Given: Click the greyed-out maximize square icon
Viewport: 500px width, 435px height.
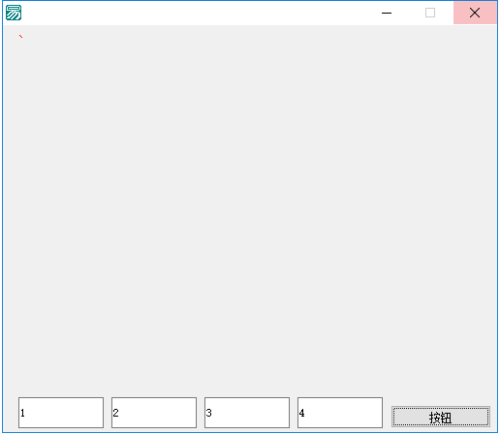Looking at the screenshot, I should [x=430, y=13].
